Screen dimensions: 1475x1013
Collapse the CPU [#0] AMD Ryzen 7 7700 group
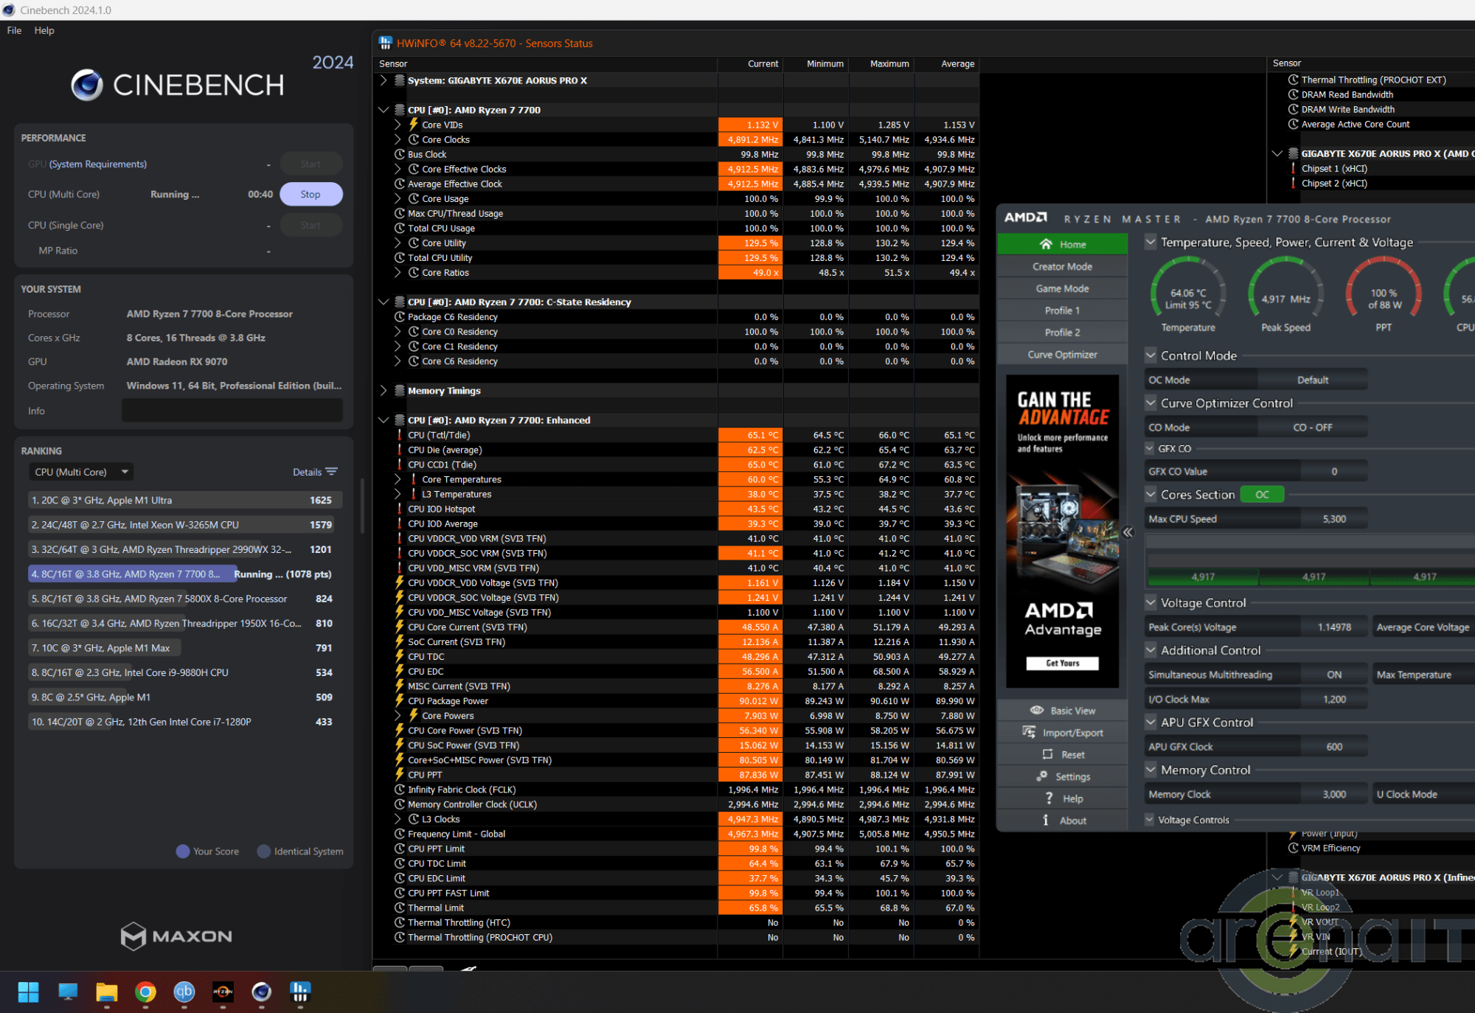[383, 110]
